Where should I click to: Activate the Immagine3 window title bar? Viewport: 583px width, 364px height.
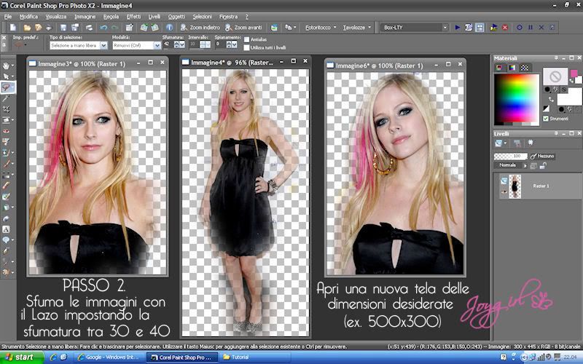[x=98, y=63]
